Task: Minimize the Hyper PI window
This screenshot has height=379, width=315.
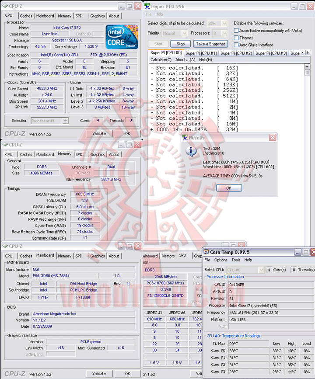Action: [294, 6]
